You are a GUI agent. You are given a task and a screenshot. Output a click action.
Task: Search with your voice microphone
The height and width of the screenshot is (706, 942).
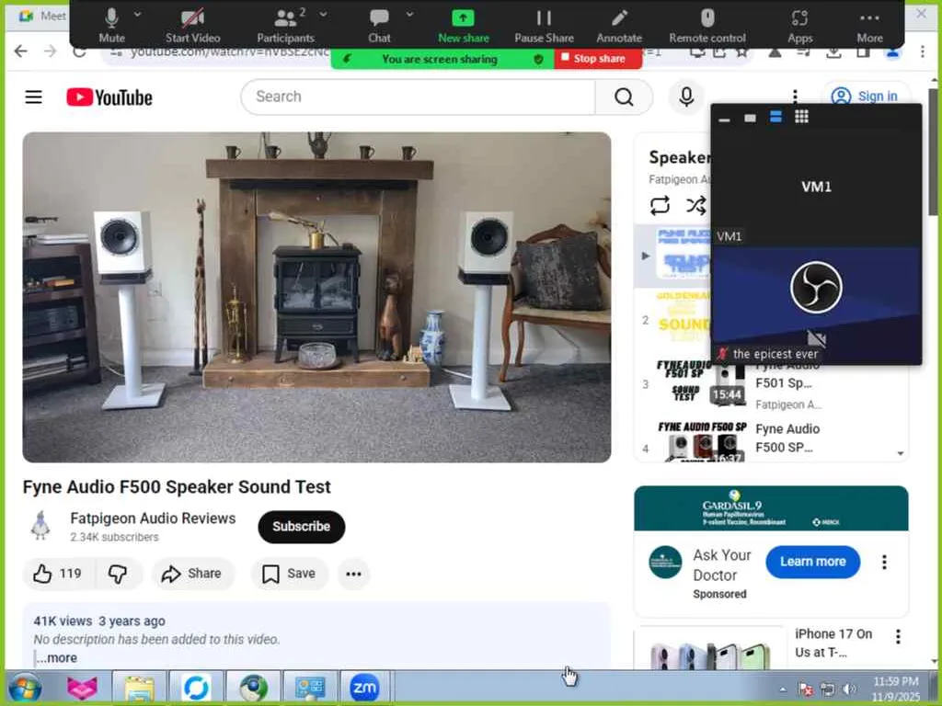[x=686, y=97]
